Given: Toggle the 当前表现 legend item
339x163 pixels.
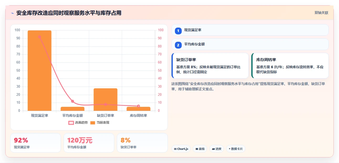Looking at the screenshot, I should 100,123.
